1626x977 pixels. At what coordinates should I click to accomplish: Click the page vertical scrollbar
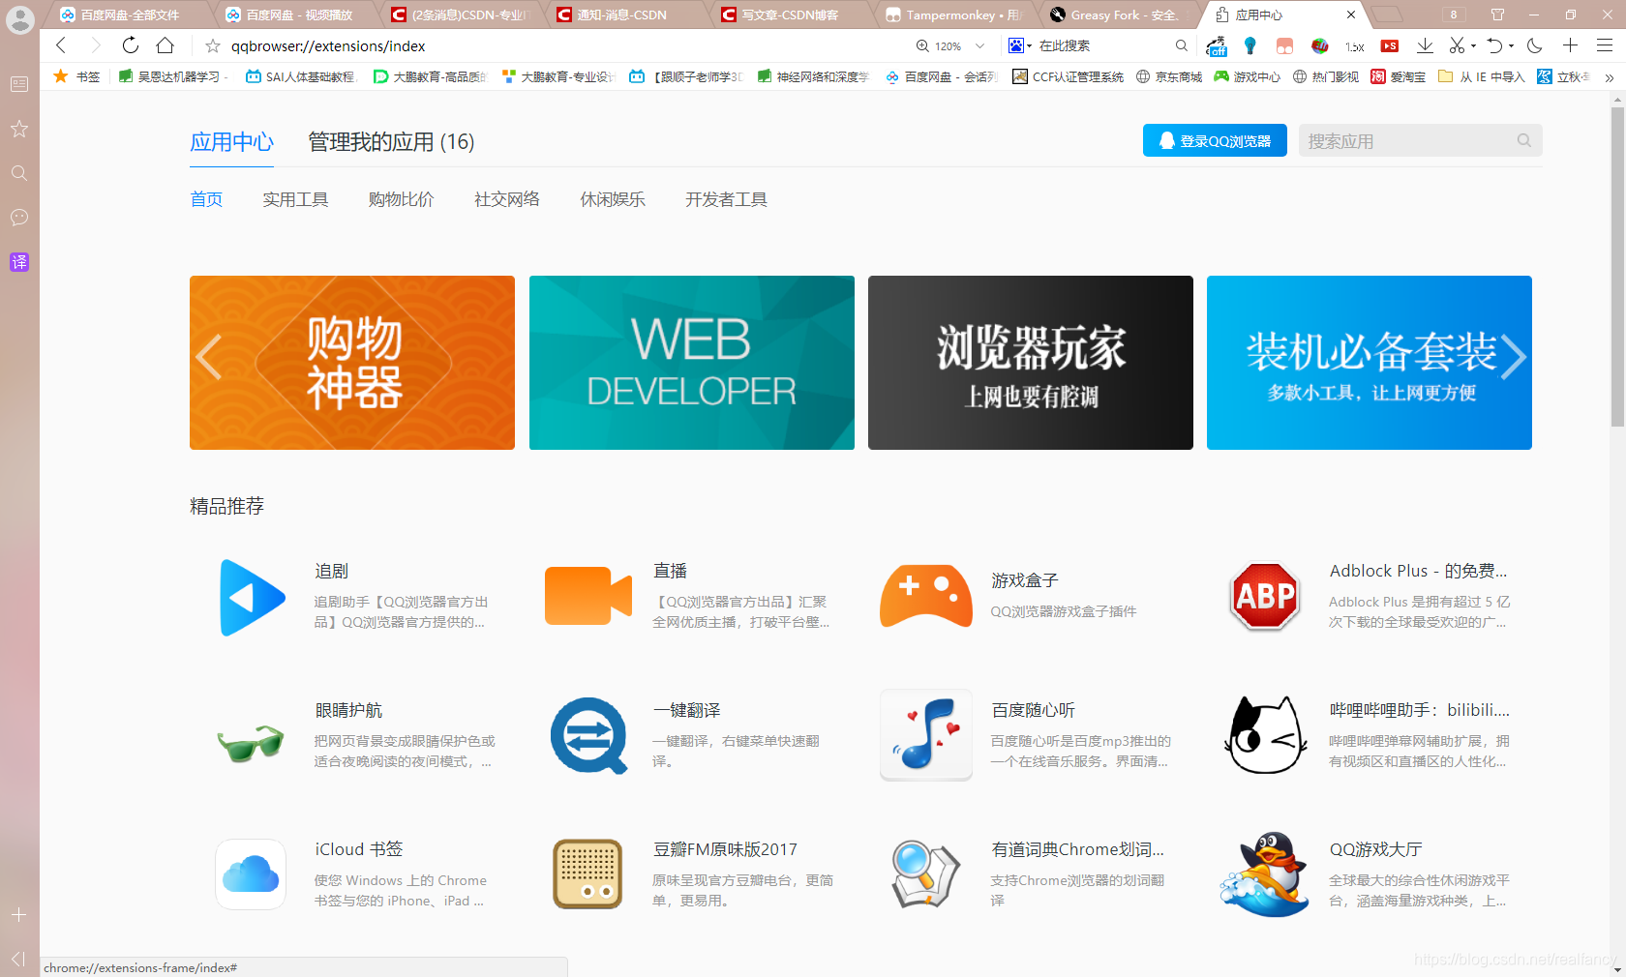[x=1617, y=265]
